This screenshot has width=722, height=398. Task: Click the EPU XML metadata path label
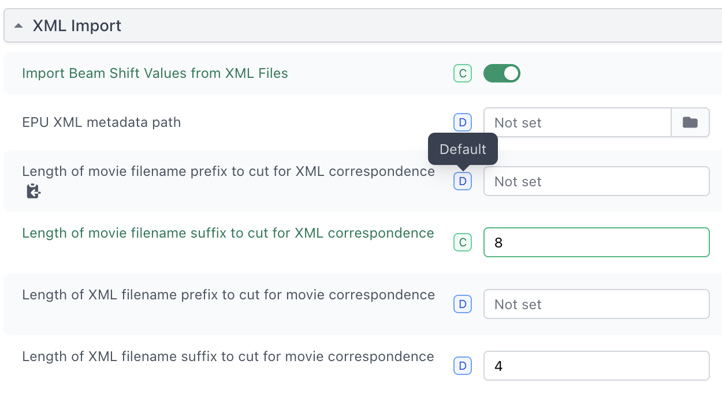pos(101,122)
